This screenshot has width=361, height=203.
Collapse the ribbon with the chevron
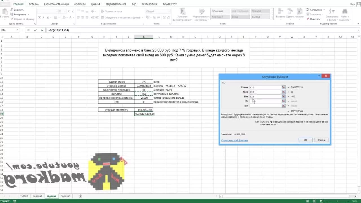coord(358,24)
